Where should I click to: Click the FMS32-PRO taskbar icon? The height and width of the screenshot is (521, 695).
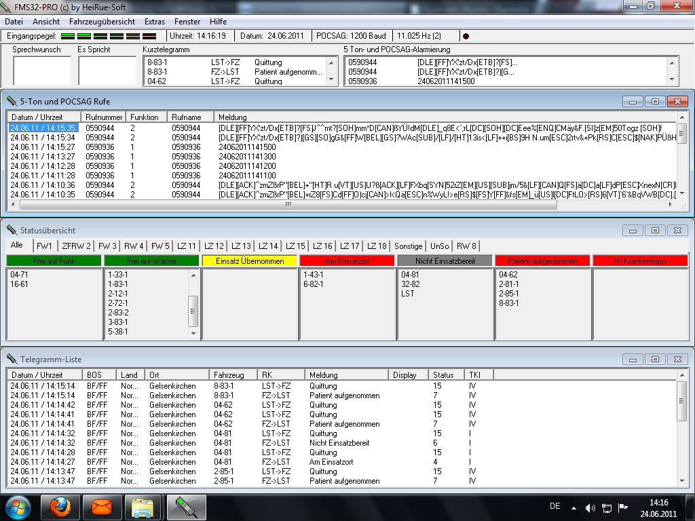point(186,507)
